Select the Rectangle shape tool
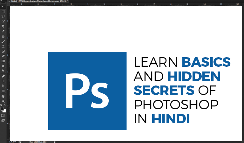 tap(3, 91)
